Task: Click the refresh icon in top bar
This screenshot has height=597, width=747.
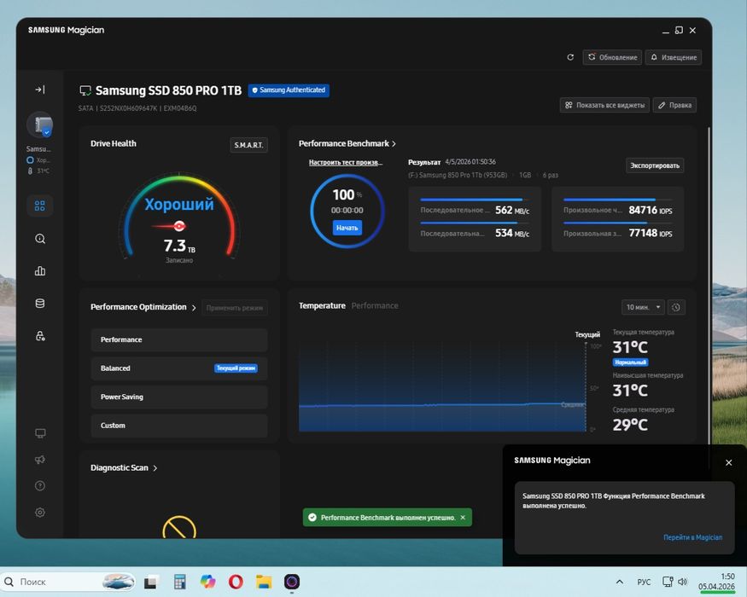Action: point(570,57)
